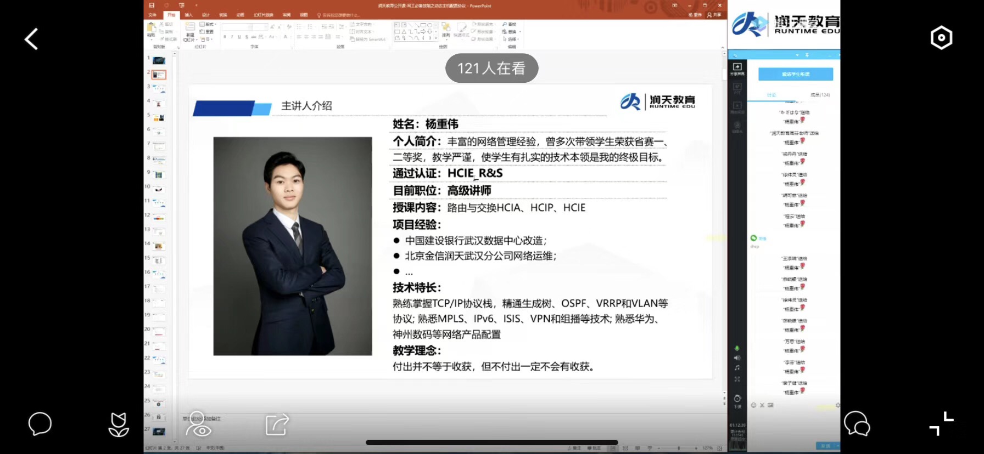The image size is (984, 454).
Task: Open the hexagon settings icon
Action: [941, 38]
